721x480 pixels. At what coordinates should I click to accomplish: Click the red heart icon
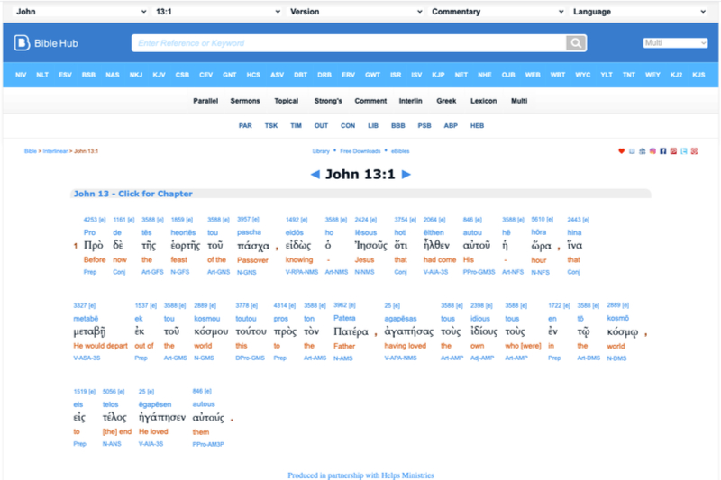point(621,151)
